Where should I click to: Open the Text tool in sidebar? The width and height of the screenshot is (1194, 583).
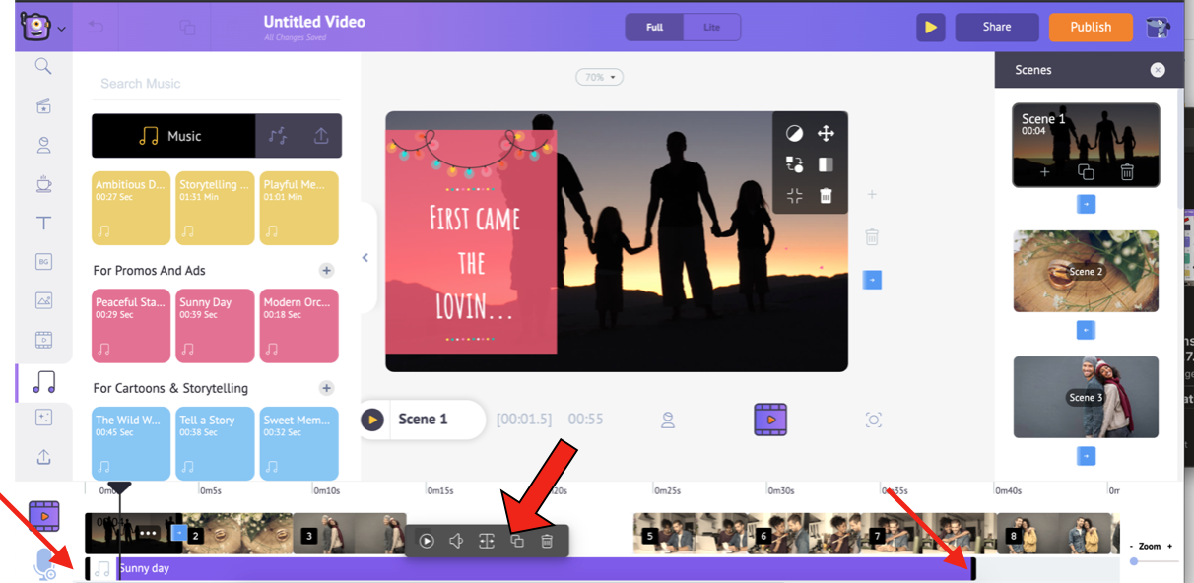[43, 224]
